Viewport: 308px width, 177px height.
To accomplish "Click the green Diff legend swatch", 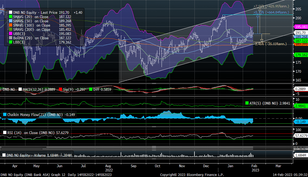I will (x=90, y=89).
